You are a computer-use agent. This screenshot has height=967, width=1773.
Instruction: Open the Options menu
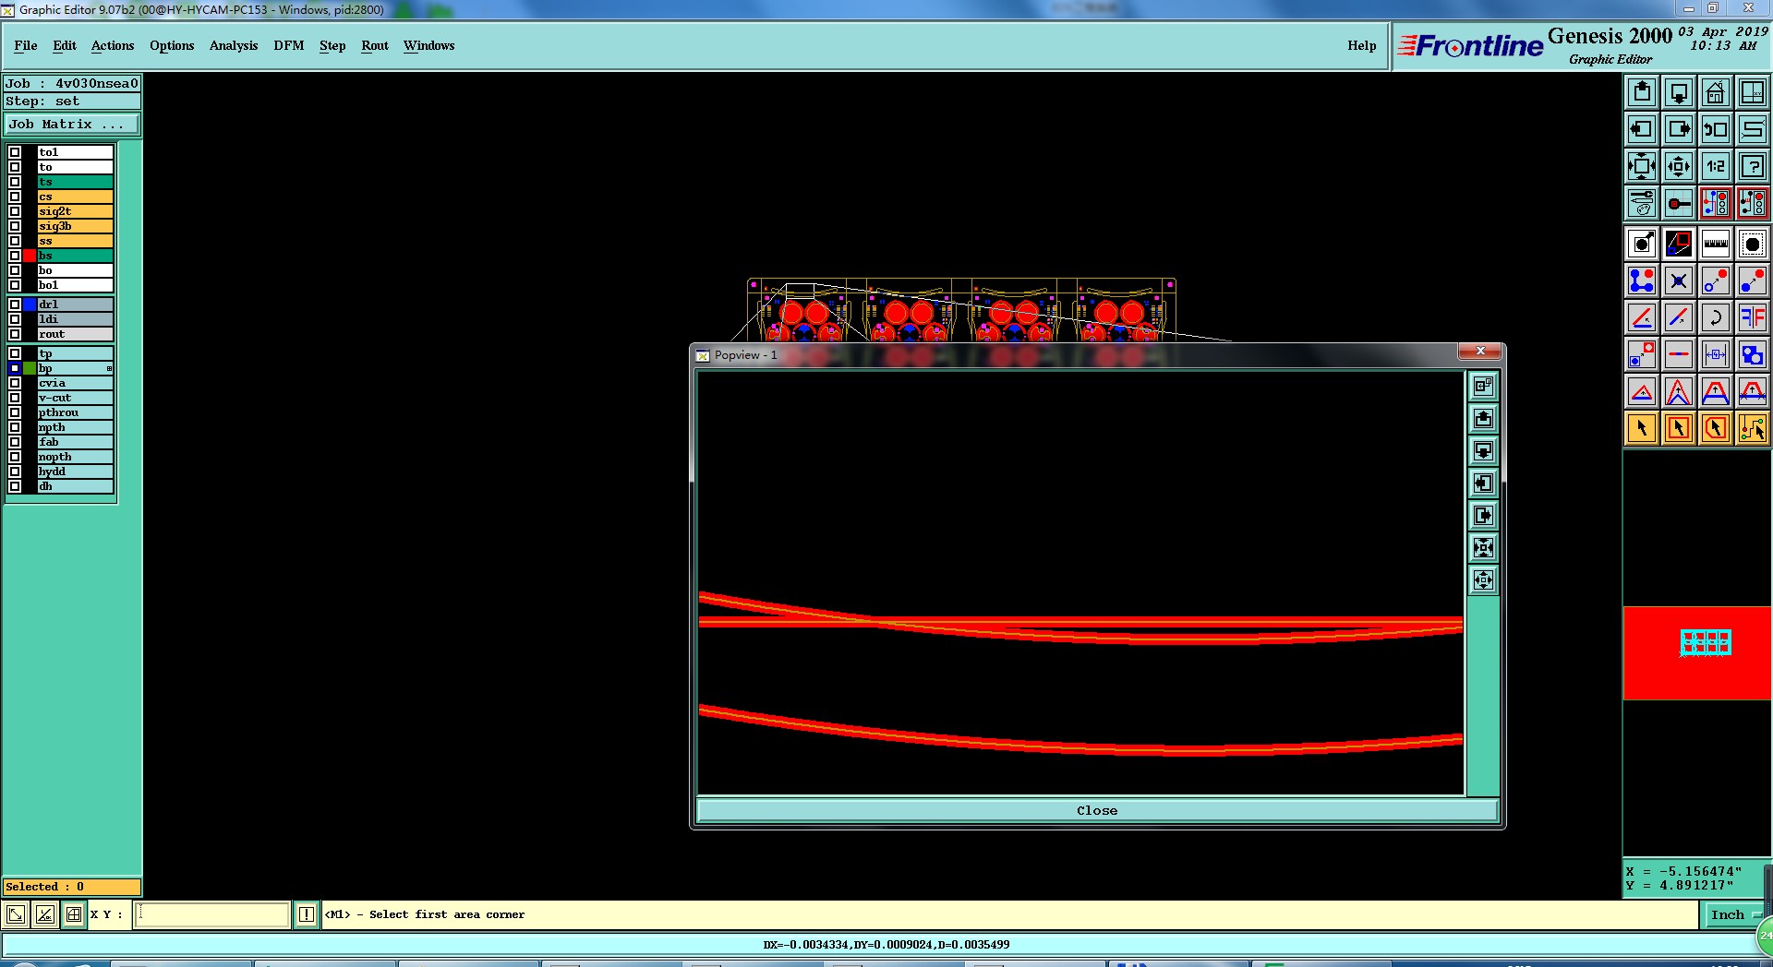tap(172, 45)
